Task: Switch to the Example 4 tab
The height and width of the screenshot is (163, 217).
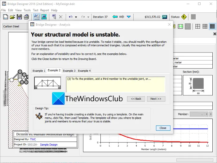Action: pos(84,71)
